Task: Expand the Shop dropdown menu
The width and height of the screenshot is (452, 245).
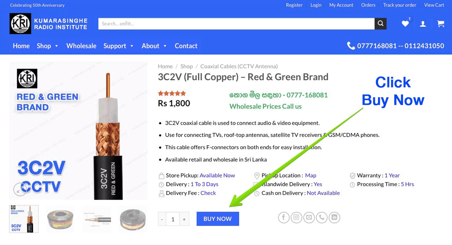Action: (48, 46)
